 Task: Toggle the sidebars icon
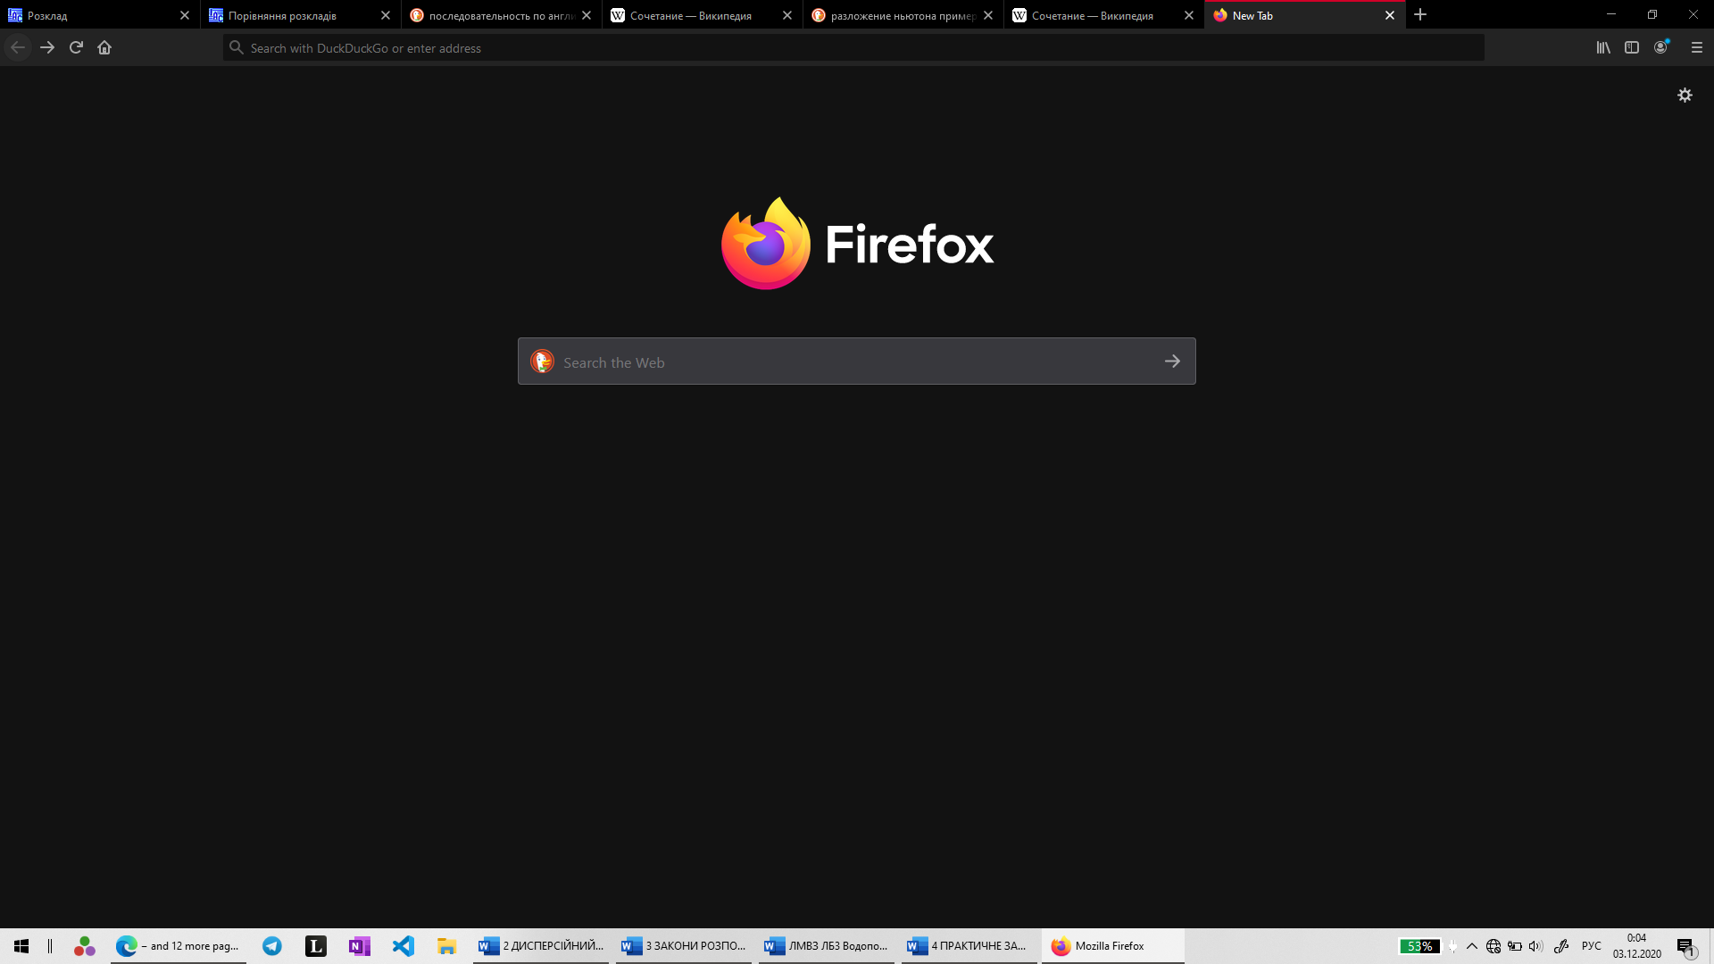(x=1632, y=47)
